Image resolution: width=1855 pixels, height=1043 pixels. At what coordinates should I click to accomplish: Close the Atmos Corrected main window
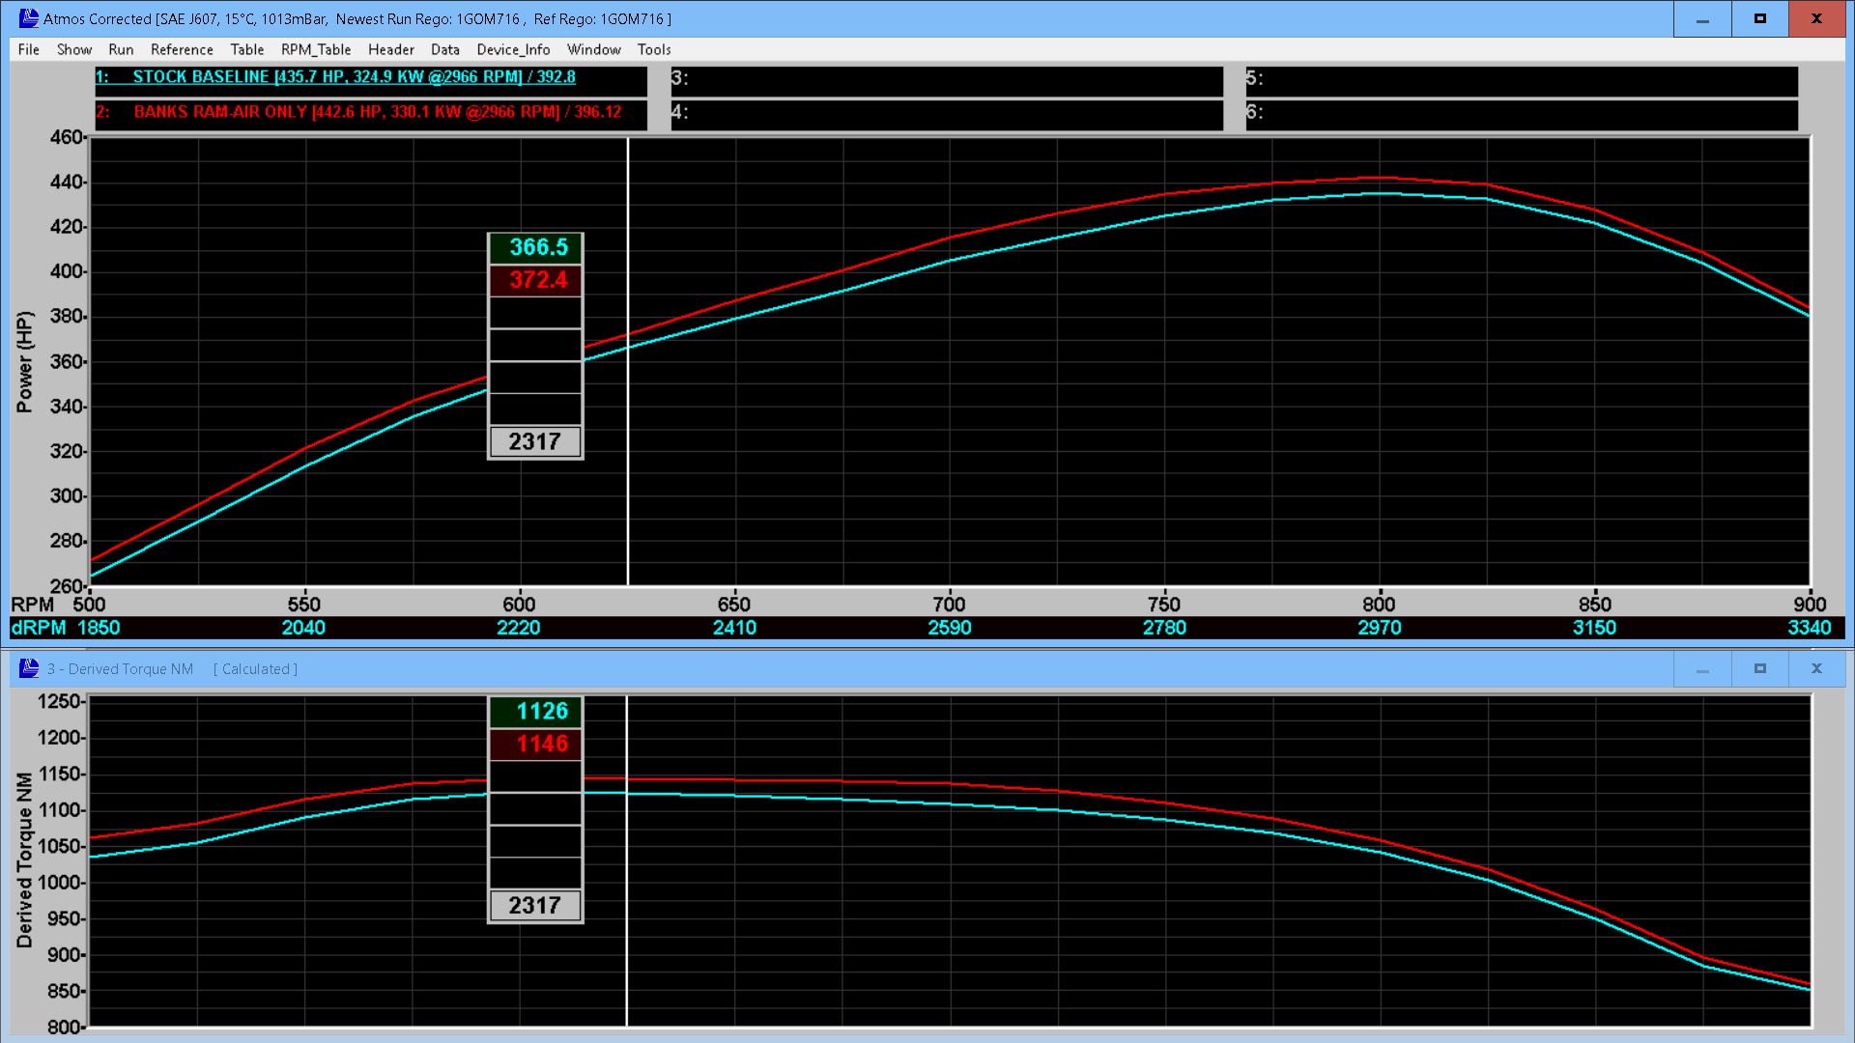click(x=1816, y=18)
